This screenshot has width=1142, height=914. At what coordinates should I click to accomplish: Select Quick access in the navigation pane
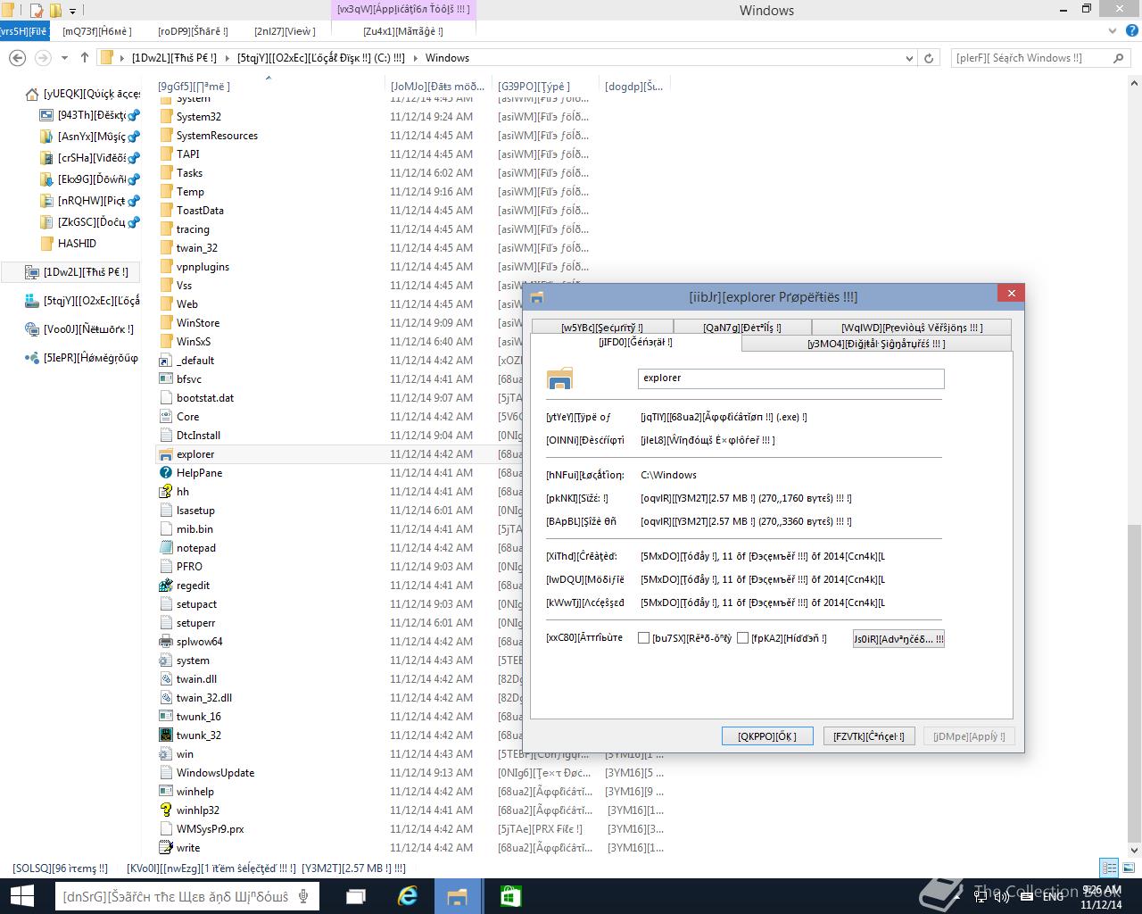[91, 94]
